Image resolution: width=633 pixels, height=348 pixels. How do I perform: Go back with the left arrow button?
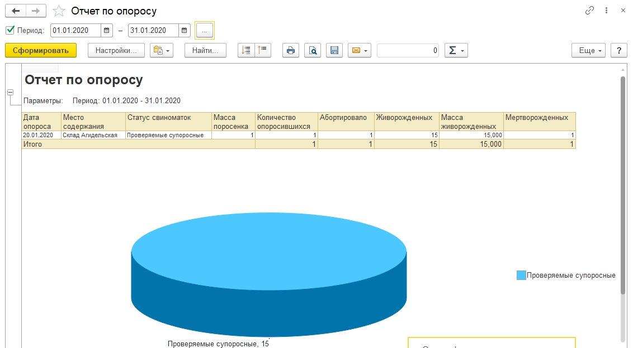[16, 11]
